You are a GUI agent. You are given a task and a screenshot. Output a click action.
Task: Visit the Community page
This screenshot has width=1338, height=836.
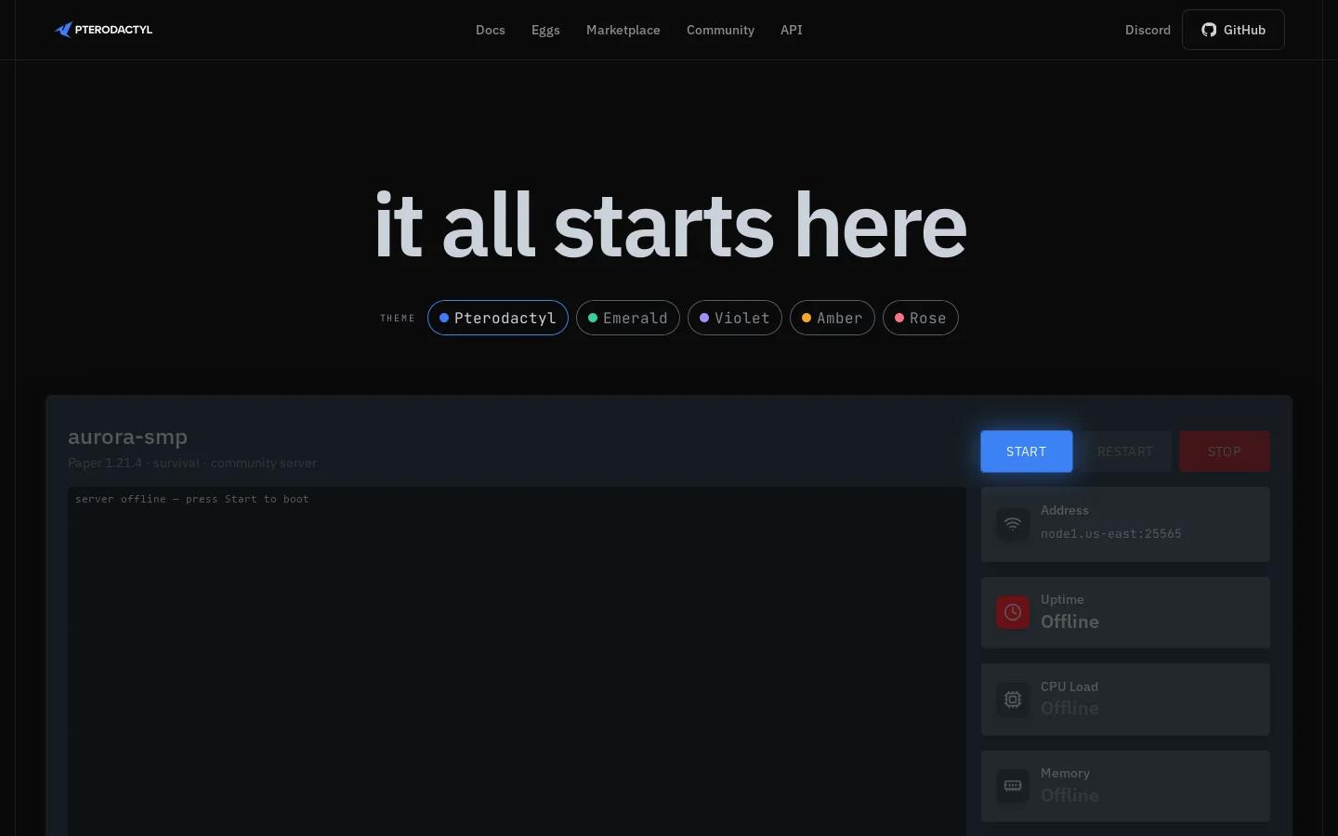coord(720,30)
